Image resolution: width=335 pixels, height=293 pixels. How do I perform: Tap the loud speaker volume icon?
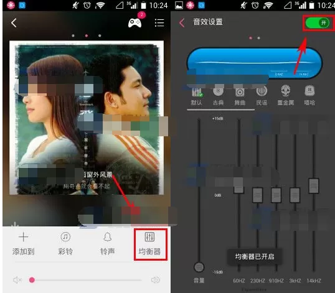click(155, 280)
